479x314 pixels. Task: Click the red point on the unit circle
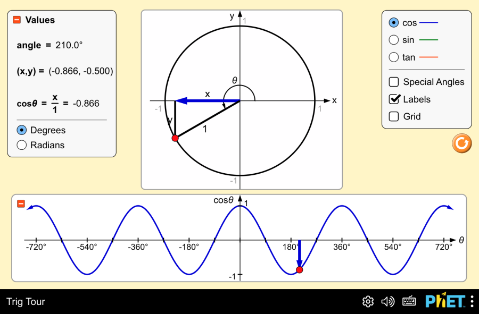point(176,138)
